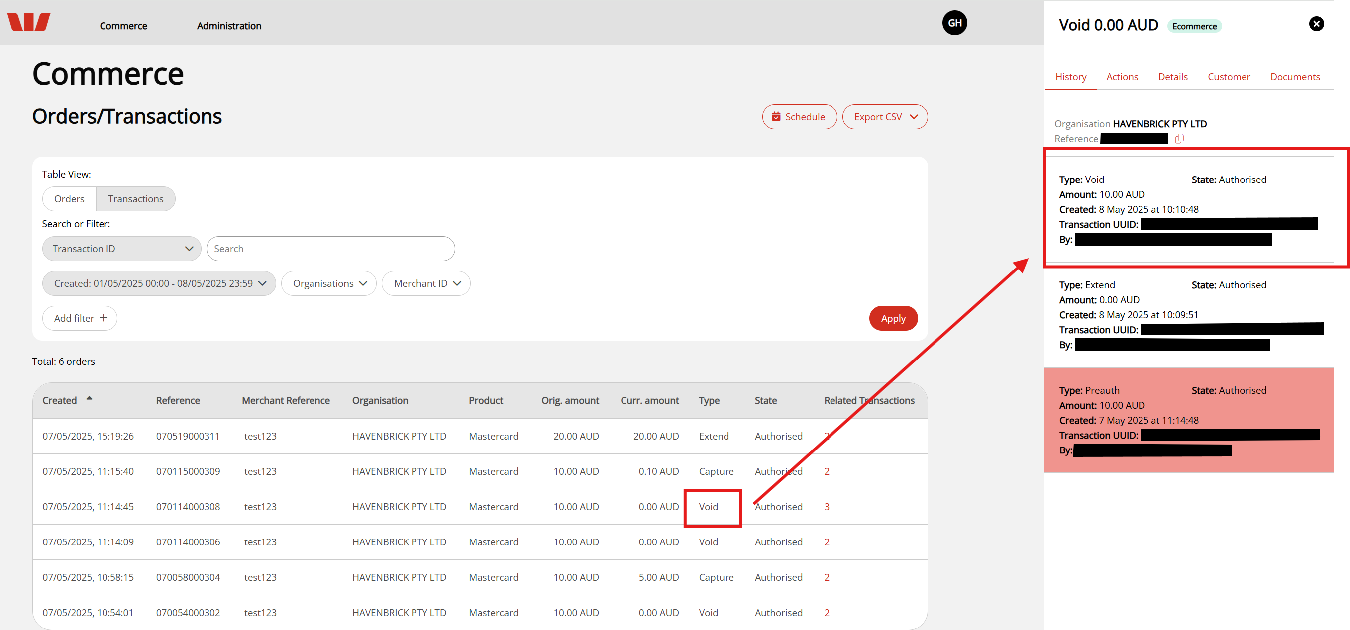Click the plus icon in Add filter
The image size is (1350, 630).
pyautogui.click(x=104, y=318)
